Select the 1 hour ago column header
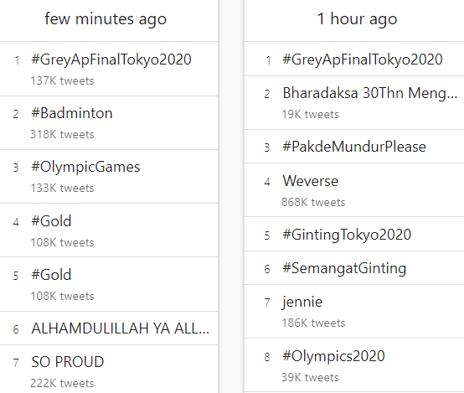Screen dimensions: 464x393 (357, 19)
